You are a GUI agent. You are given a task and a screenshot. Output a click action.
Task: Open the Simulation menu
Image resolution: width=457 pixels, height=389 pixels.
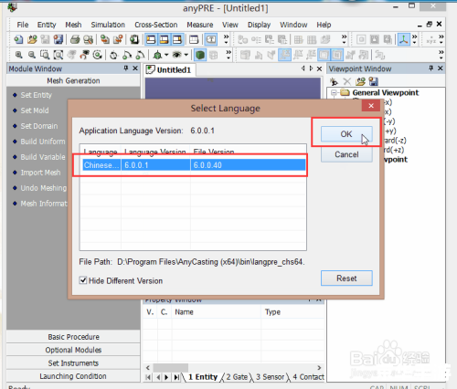pyautogui.click(x=108, y=25)
